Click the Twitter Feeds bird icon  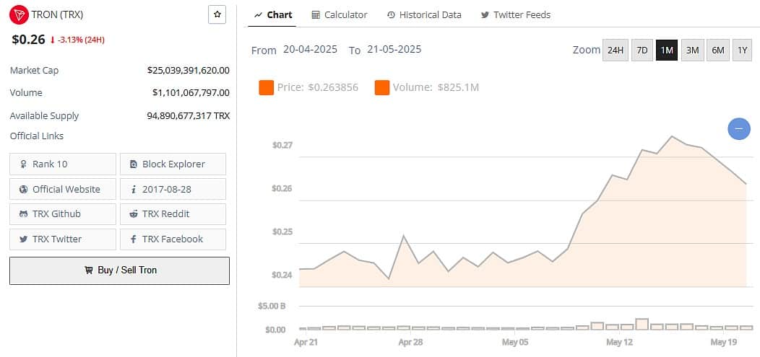click(485, 15)
